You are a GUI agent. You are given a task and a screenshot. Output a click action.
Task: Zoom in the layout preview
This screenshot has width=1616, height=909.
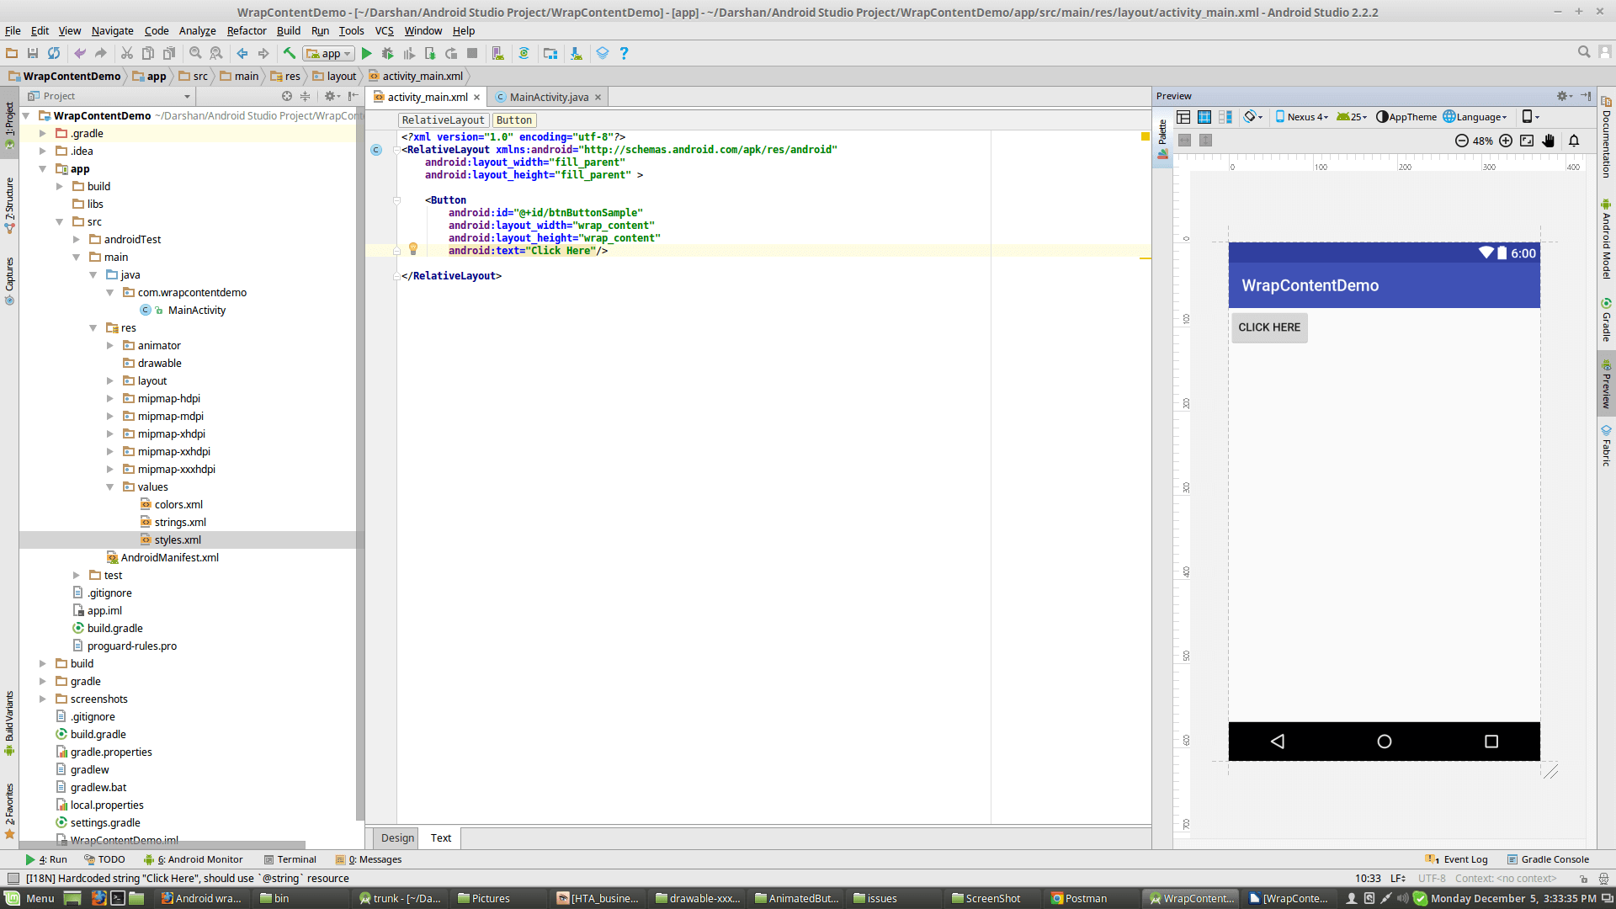click(x=1506, y=141)
